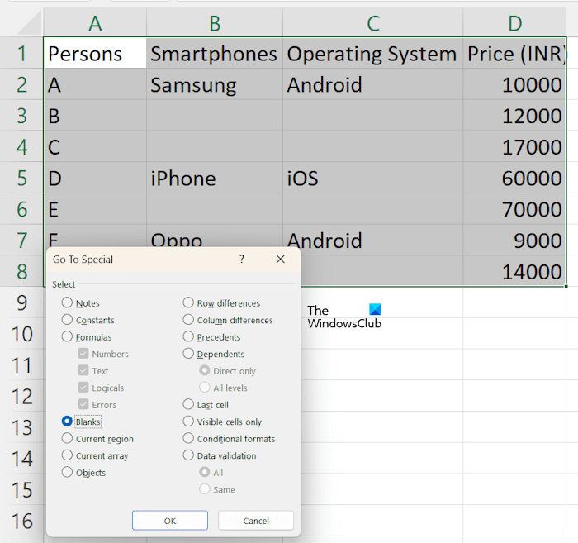This screenshot has width=578, height=543.
Task: Select row 5 header
Action: click(x=21, y=178)
